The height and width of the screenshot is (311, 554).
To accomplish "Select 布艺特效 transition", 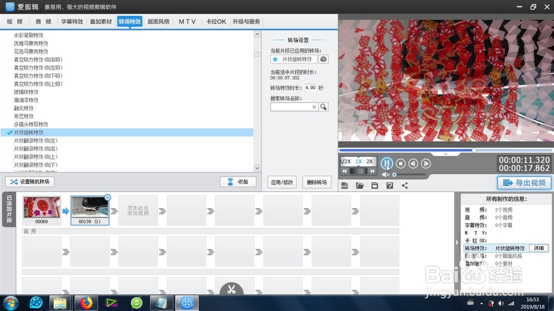I will pyautogui.click(x=24, y=117).
